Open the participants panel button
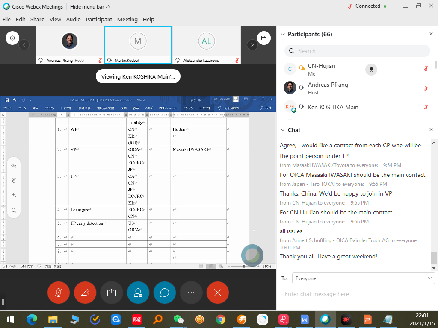 [138, 293]
